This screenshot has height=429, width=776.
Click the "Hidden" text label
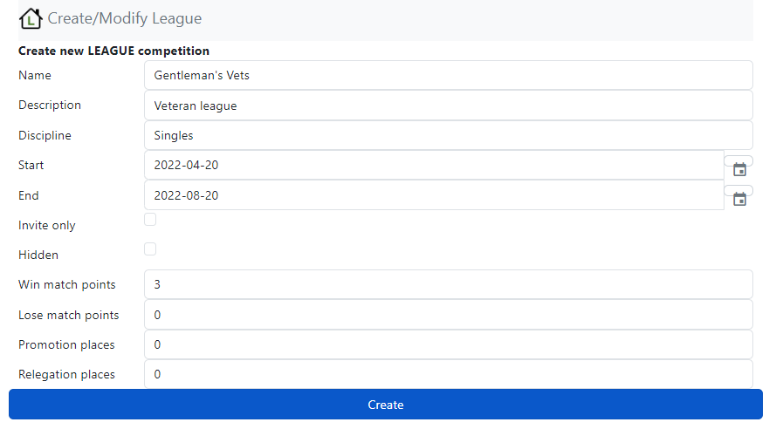click(x=38, y=255)
